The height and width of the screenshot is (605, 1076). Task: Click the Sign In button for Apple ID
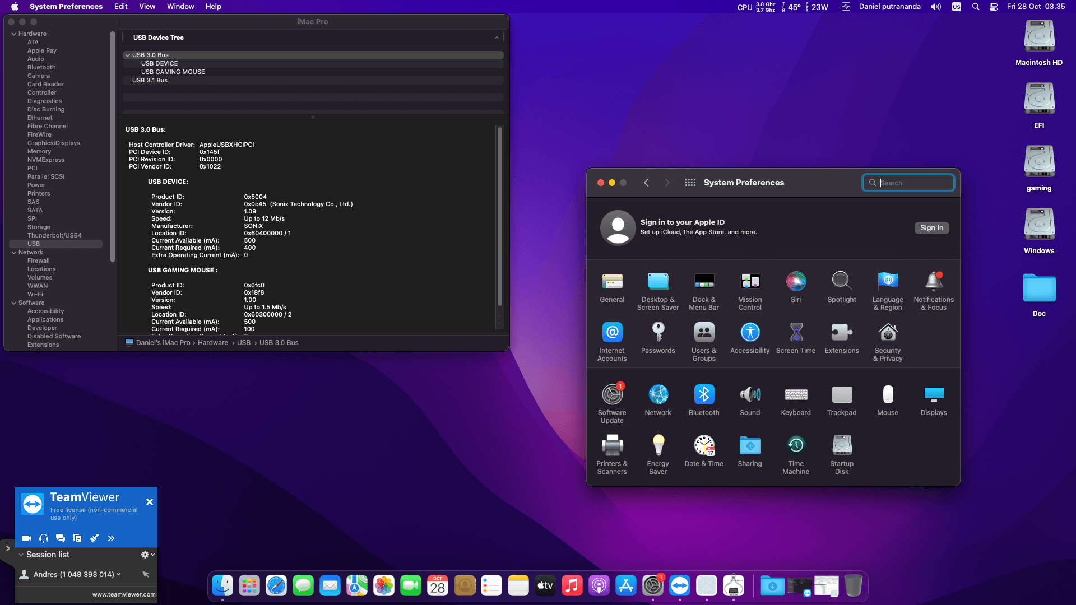pos(931,228)
